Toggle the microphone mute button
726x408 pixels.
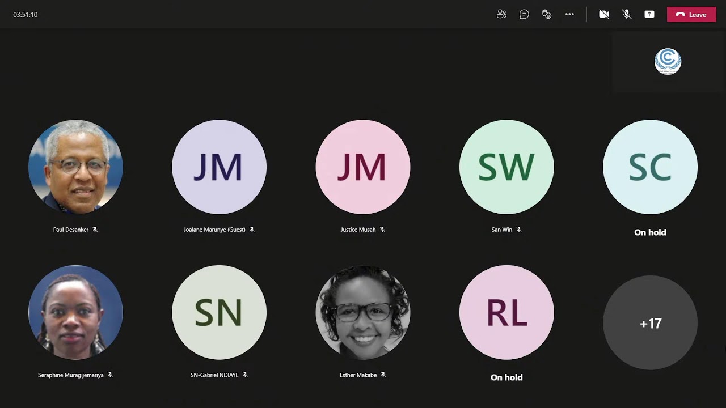pyautogui.click(x=627, y=14)
